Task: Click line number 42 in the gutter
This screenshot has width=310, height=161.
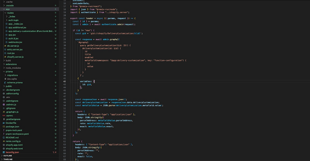Action: coord(65,81)
